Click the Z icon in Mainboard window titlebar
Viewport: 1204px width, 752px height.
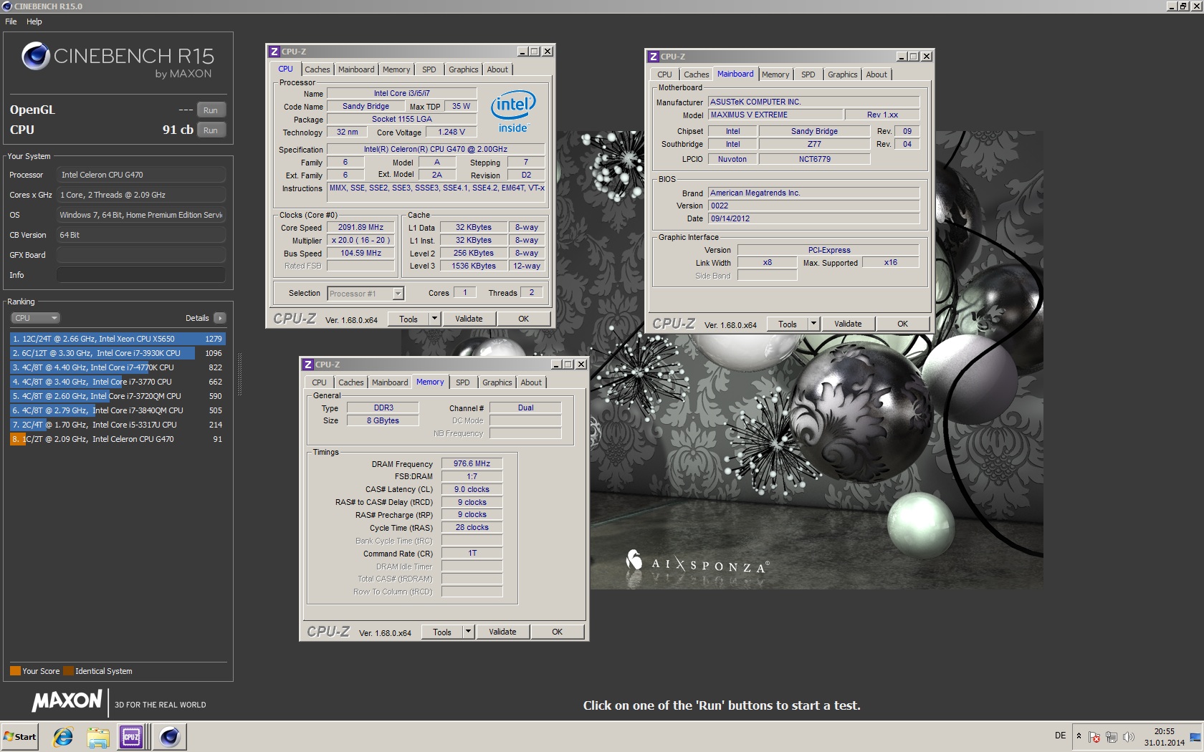(x=653, y=57)
